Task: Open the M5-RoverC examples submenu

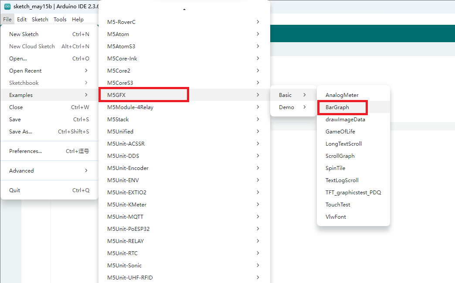Action: pos(184,22)
